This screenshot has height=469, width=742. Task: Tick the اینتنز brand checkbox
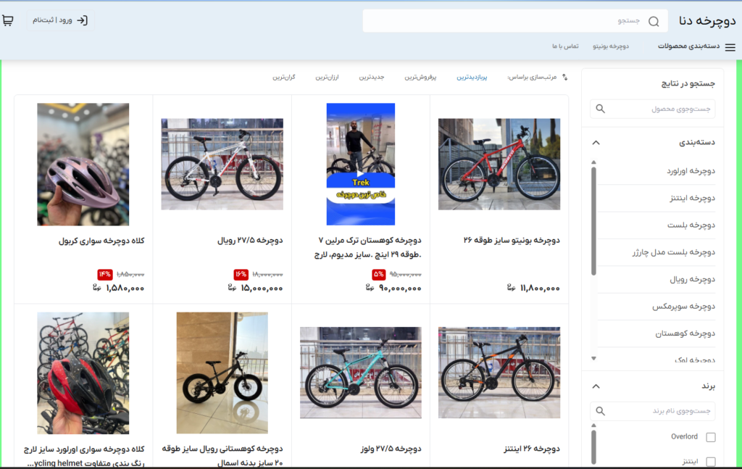[x=710, y=461]
